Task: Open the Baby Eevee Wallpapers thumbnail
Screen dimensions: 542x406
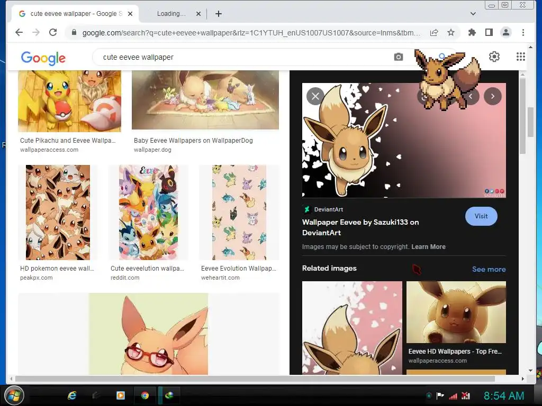Action: point(205,100)
